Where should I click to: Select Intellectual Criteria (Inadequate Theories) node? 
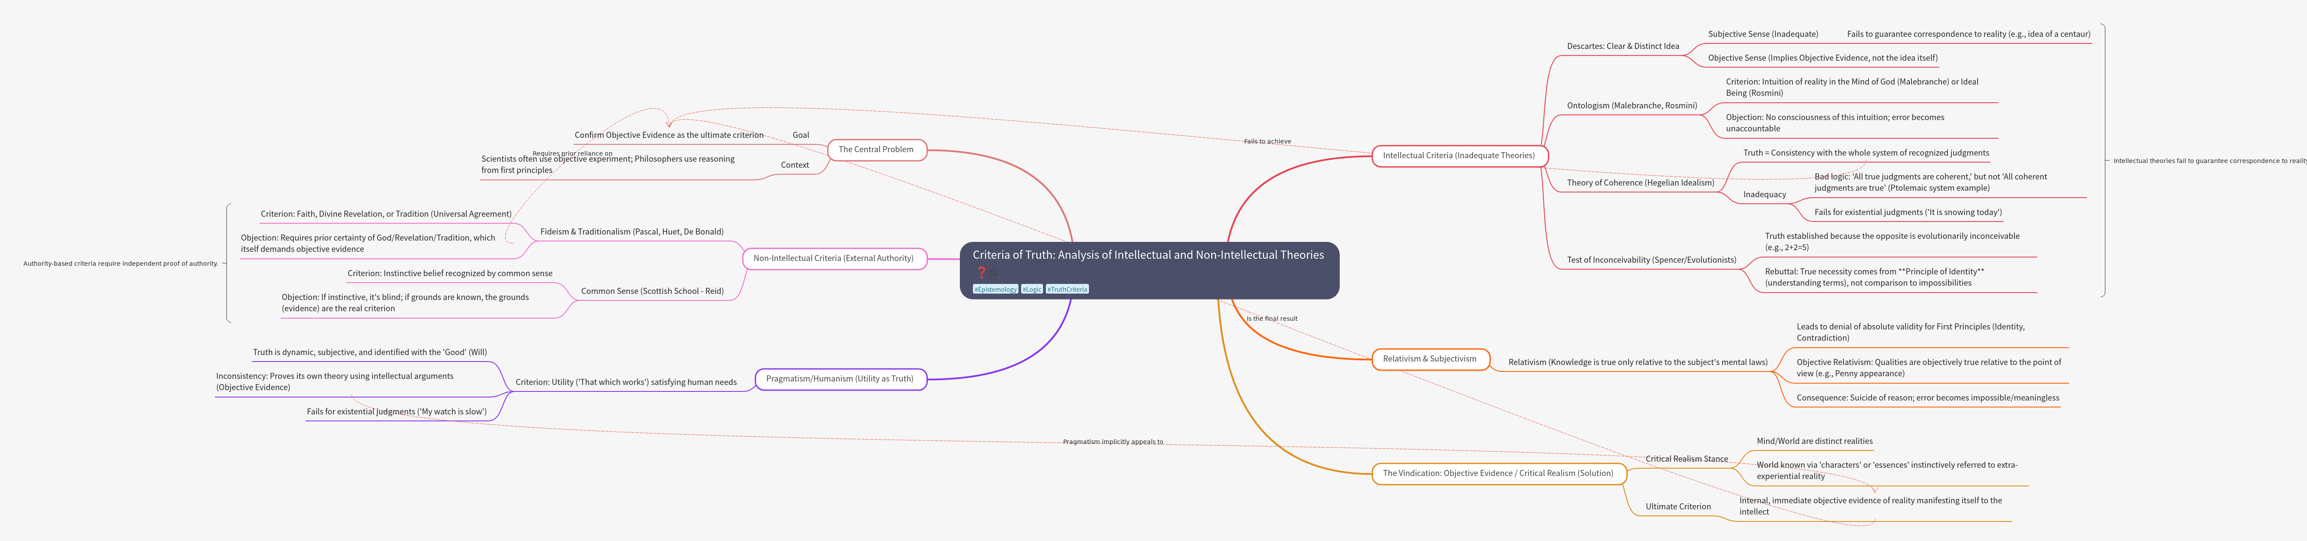(1458, 156)
